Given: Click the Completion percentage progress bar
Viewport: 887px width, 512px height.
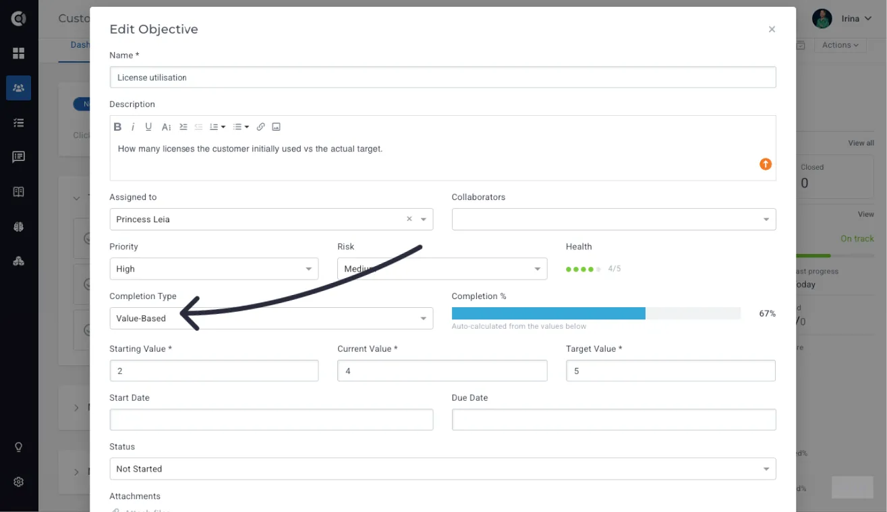Looking at the screenshot, I should pyautogui.click(x=596, y=313).
